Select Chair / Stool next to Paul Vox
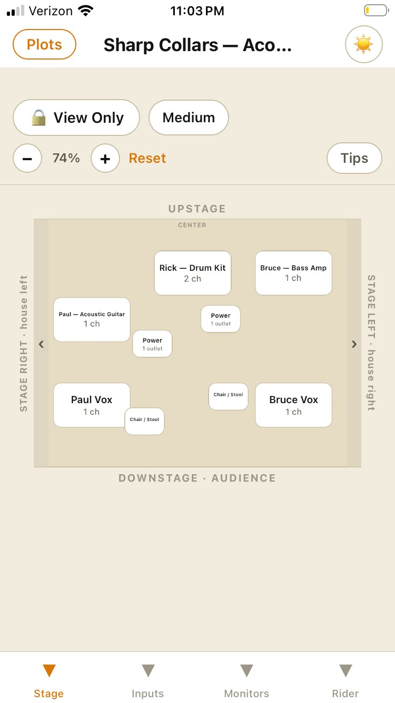Viewport: 395px width, 703px height. pos(144,422)
